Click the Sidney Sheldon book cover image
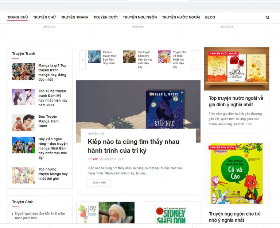The width and height of the screenshot is (280, 228). pyautogui.click(x=171, y=215)
